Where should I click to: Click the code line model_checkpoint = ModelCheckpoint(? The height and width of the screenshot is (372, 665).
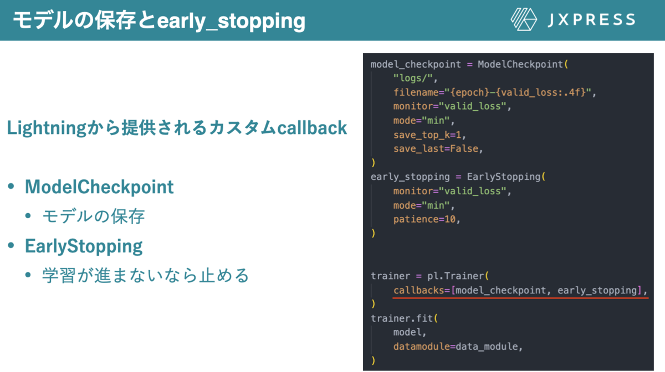click(469, 64)
